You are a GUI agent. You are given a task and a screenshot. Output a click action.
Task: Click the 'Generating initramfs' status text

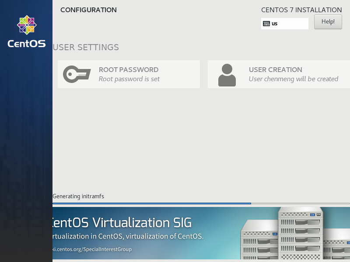tap(78, 196)
